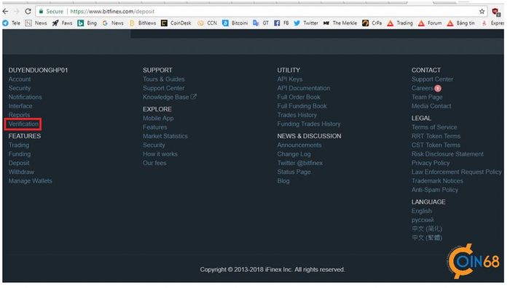Click the browser forward arrow

17,12
